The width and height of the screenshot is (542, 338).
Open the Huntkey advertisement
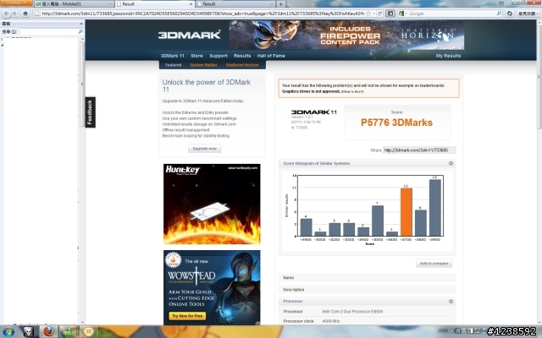212,204
